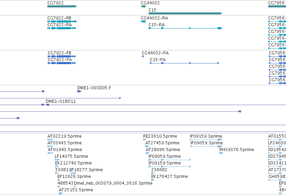Click the CG44032-PA small arrow glyph
This screenshot has height=195, width=286.
click(142, 56)
